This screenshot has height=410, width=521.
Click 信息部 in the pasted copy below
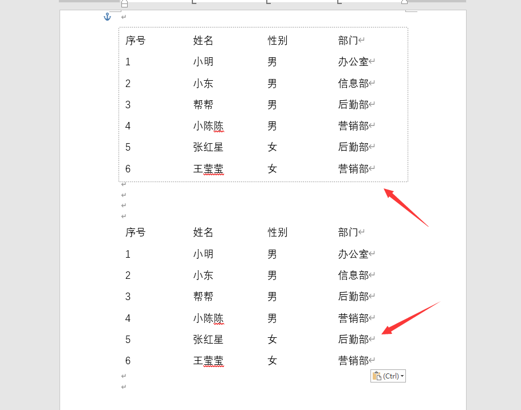[x=353, y=275]
